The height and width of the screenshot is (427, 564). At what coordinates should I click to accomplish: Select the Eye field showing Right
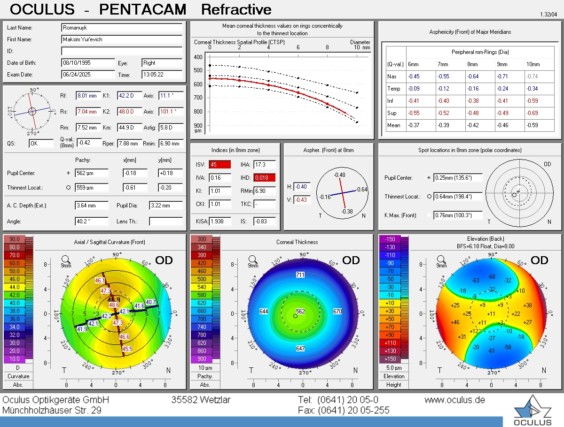click(x=162, y=63)
